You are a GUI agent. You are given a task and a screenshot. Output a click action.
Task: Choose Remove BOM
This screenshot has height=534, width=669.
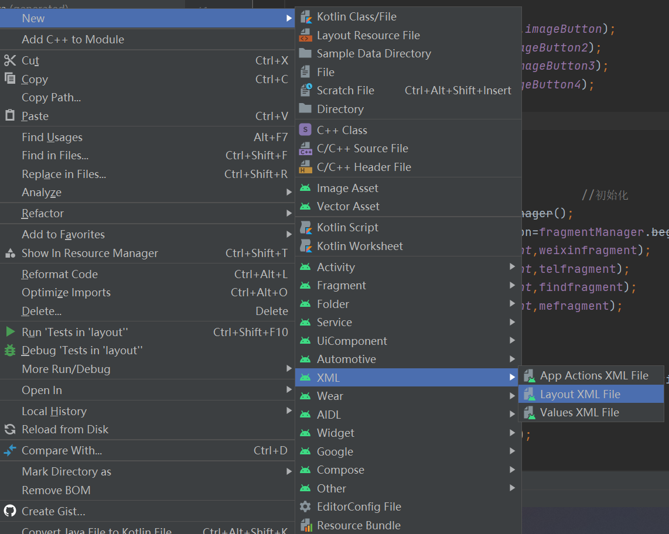point(147,490)
